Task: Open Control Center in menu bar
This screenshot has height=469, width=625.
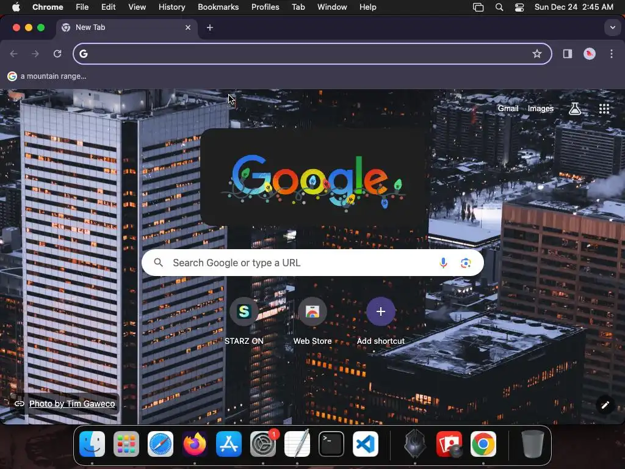Action: 519,7
